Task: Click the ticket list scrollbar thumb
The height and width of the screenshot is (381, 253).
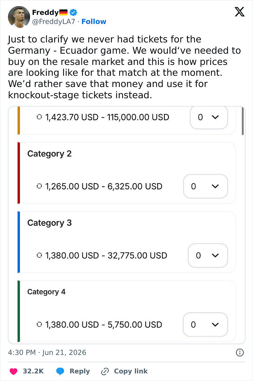Action: 243,121
